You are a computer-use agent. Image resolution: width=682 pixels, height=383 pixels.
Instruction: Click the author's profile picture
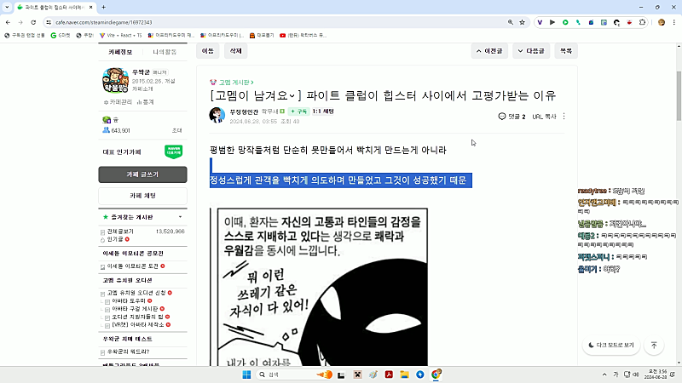click(x=217, y=115)
